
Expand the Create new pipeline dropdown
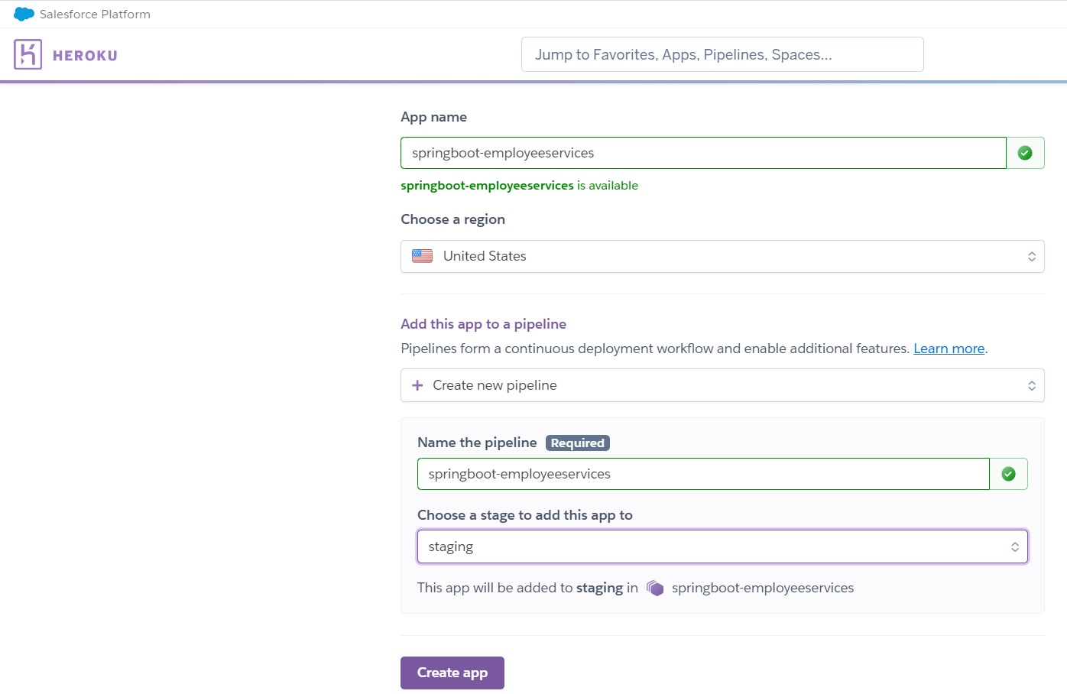click(722, 385)
